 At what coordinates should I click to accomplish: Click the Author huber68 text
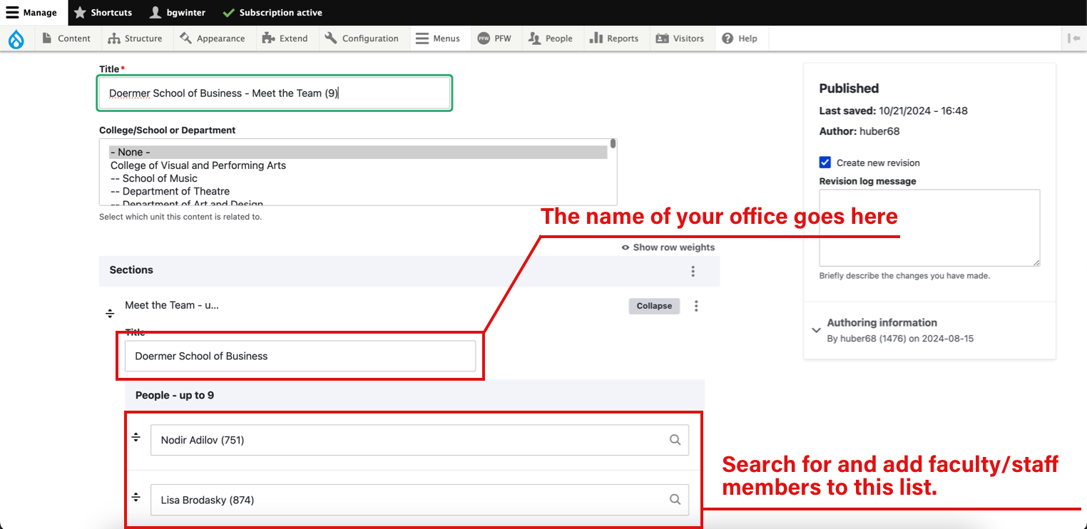point(858,131)
